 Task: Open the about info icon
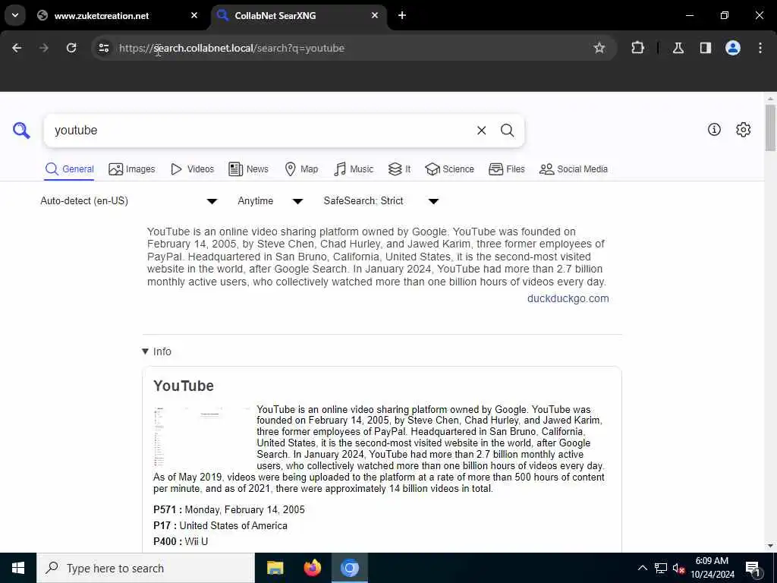point(714,129)
